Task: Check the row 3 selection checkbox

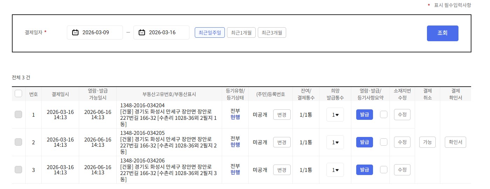Action: click(19, 170)
